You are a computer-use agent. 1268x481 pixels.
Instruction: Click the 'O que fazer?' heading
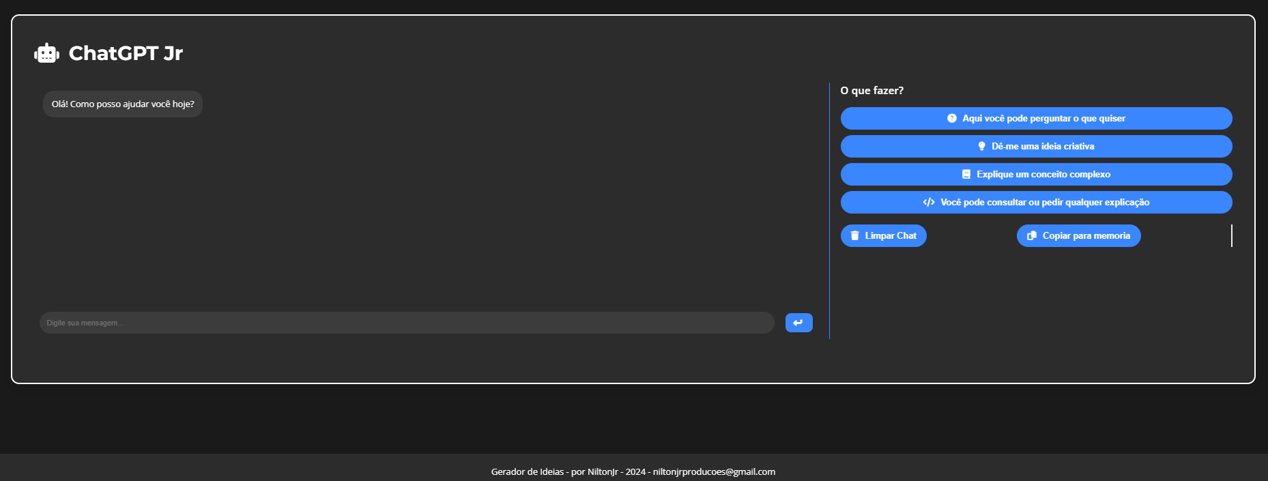pos(871,90)
